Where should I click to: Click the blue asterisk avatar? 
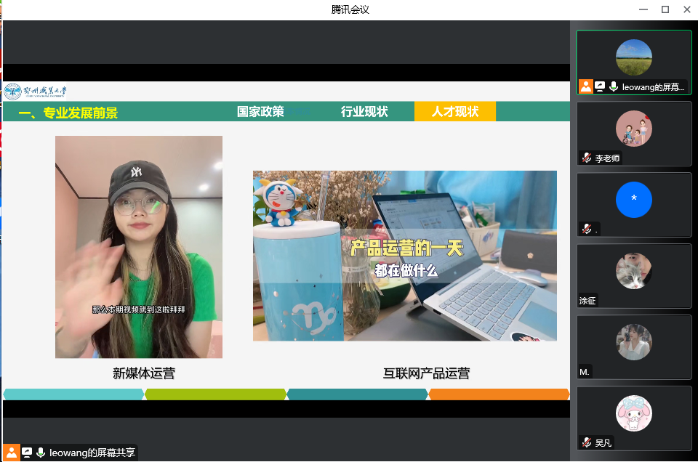pyautogui.click(x=633, y=200)
